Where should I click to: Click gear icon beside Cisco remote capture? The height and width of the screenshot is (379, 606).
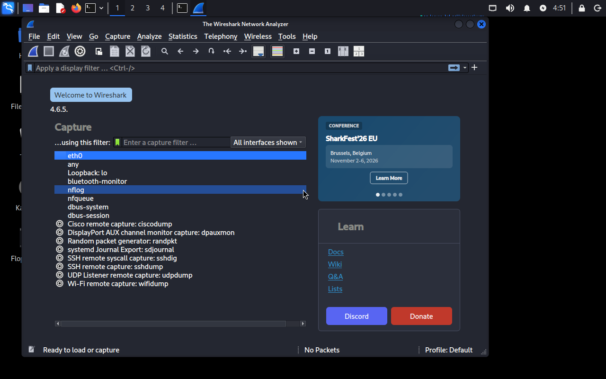(x=60, y=224)
